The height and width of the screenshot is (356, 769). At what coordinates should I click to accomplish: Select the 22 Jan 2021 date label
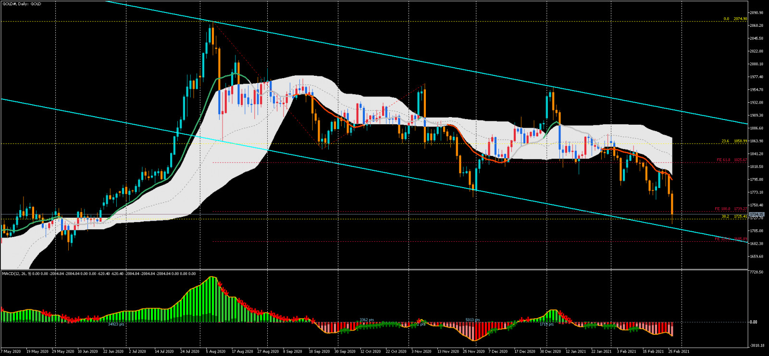click(x=601, y=352)
